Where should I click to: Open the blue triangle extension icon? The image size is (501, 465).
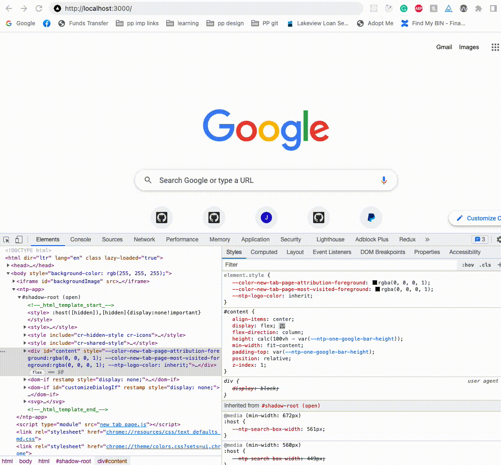point(449,8)
